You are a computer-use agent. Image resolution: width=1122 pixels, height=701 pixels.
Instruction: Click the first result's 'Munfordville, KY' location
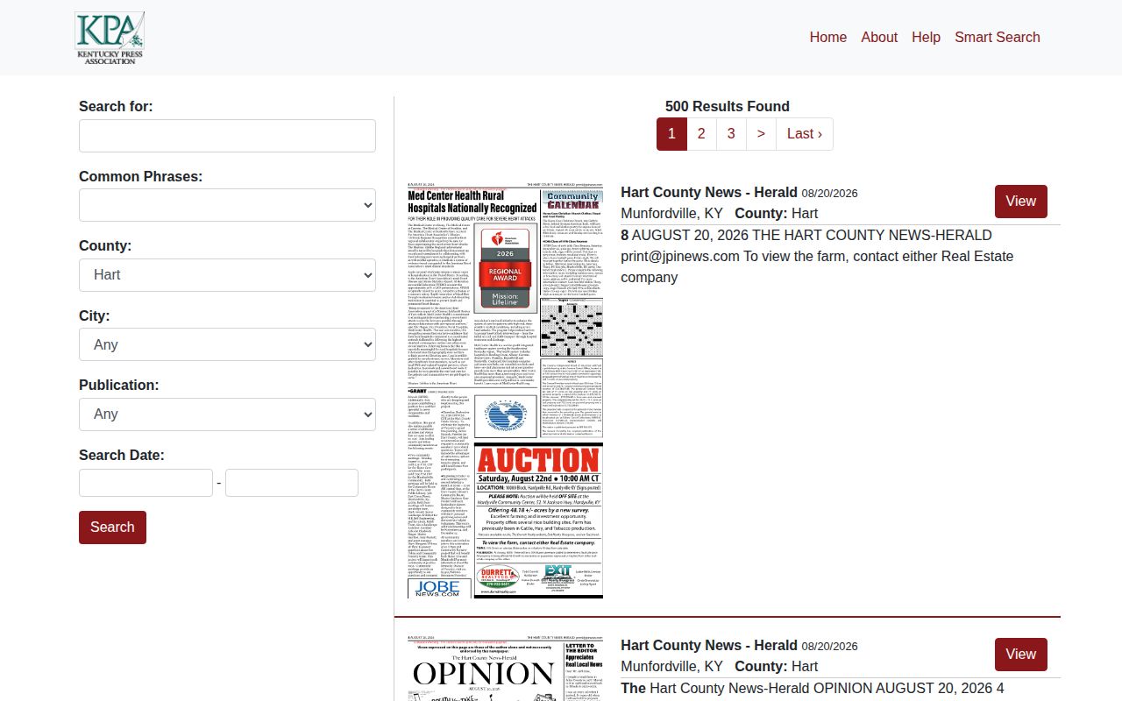pyautogui.click(x=672, y=214)
